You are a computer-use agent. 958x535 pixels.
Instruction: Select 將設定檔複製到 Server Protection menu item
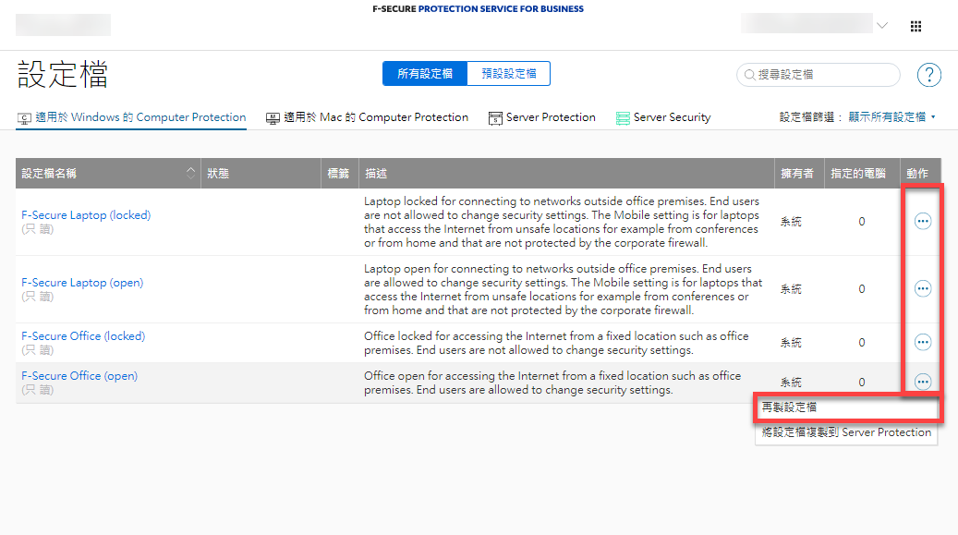click(846, 432)
